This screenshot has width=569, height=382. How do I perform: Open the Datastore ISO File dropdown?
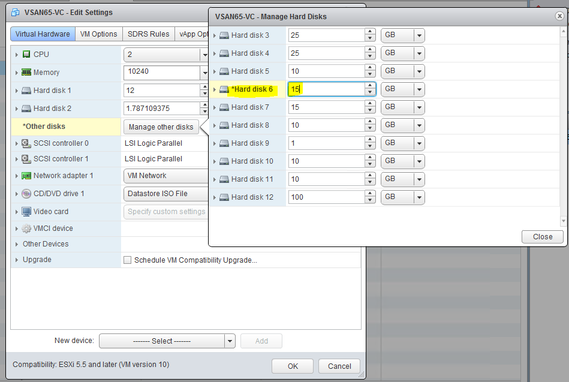pyautogui.click(x=166, y=194)
